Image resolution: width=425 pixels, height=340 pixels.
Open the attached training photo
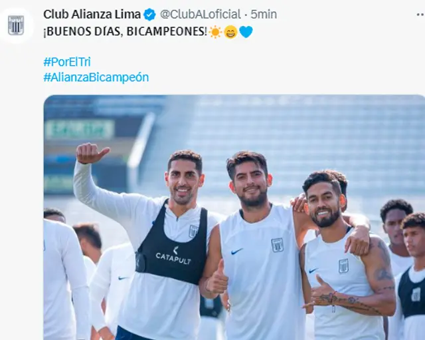tap(234, 218)
